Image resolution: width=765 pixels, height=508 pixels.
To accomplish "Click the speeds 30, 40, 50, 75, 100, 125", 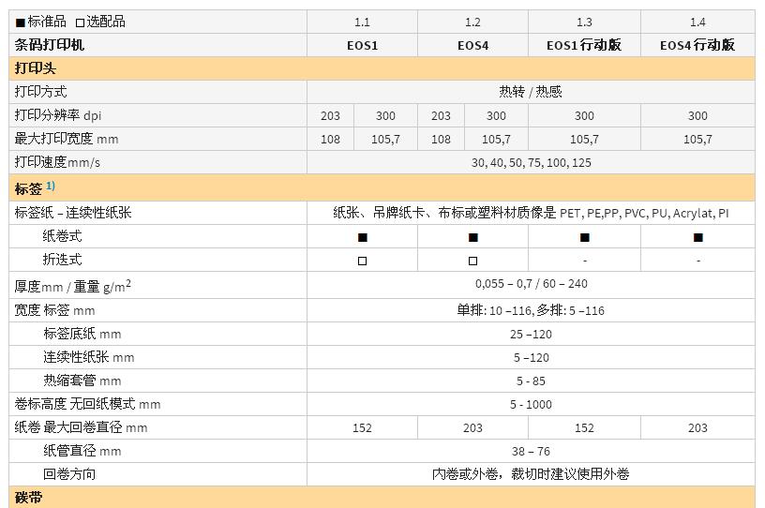I will click(x=531, y=162).
